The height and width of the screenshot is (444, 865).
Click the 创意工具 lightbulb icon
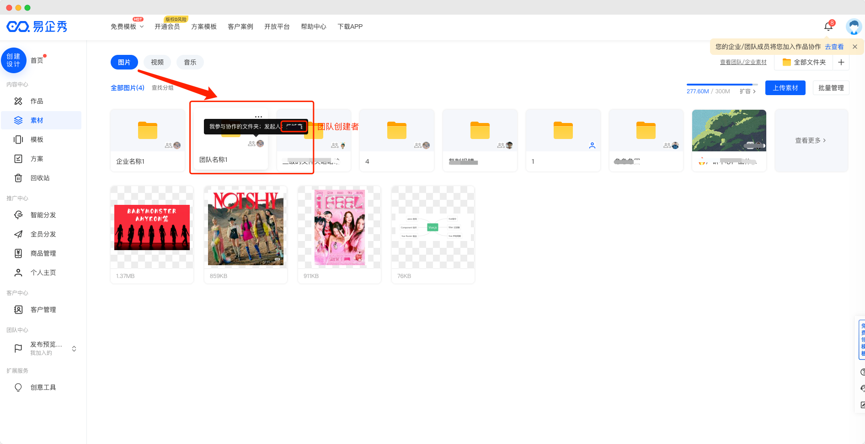(x=18, y=387)
